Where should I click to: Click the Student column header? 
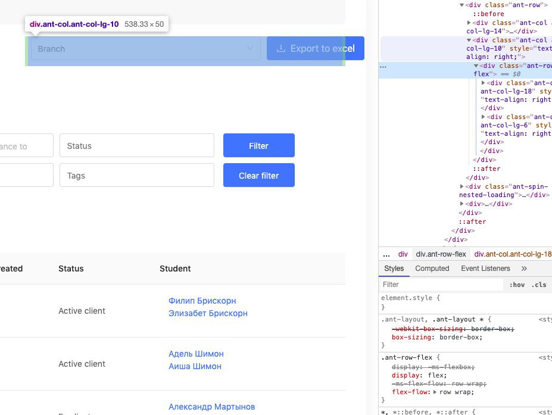(175, 269)
